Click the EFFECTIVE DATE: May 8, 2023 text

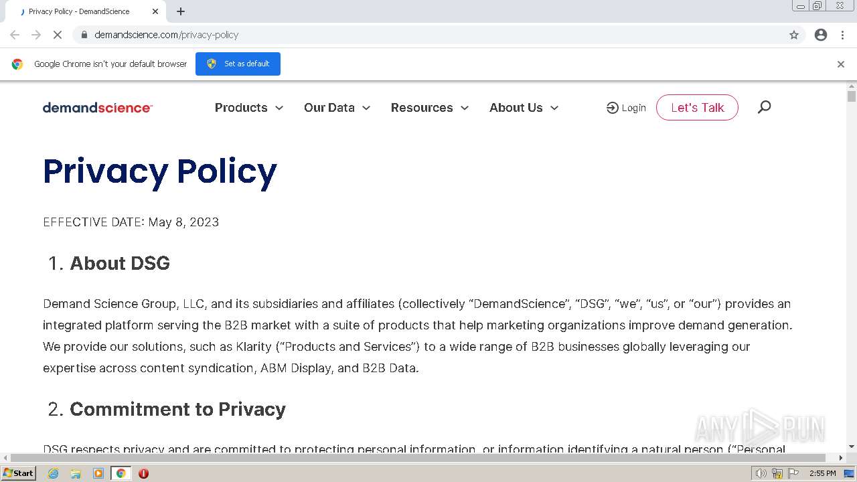pos(131,222)
